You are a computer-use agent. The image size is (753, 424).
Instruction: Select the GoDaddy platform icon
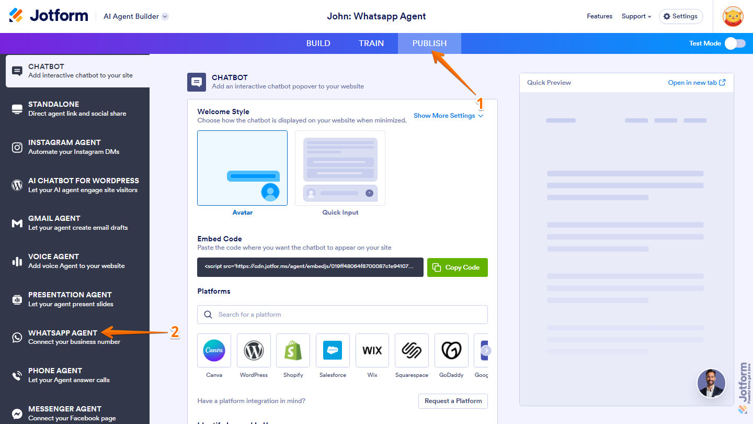coord(451,350)
